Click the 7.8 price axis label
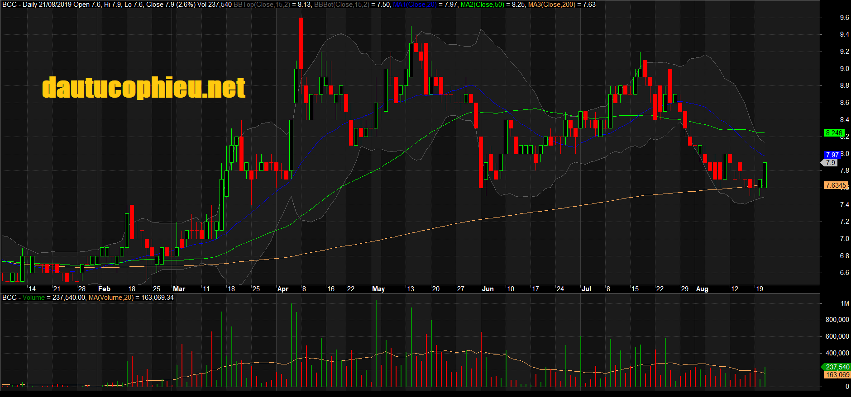851x397 pixels. click(x=844, y=170)
